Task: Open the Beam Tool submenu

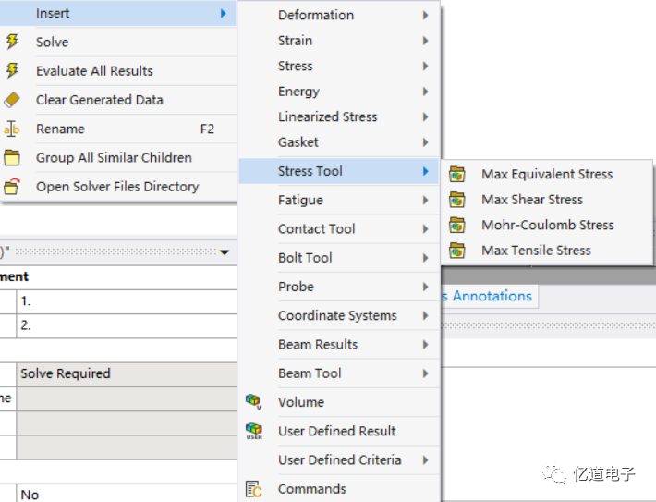Action: (339, 373)
